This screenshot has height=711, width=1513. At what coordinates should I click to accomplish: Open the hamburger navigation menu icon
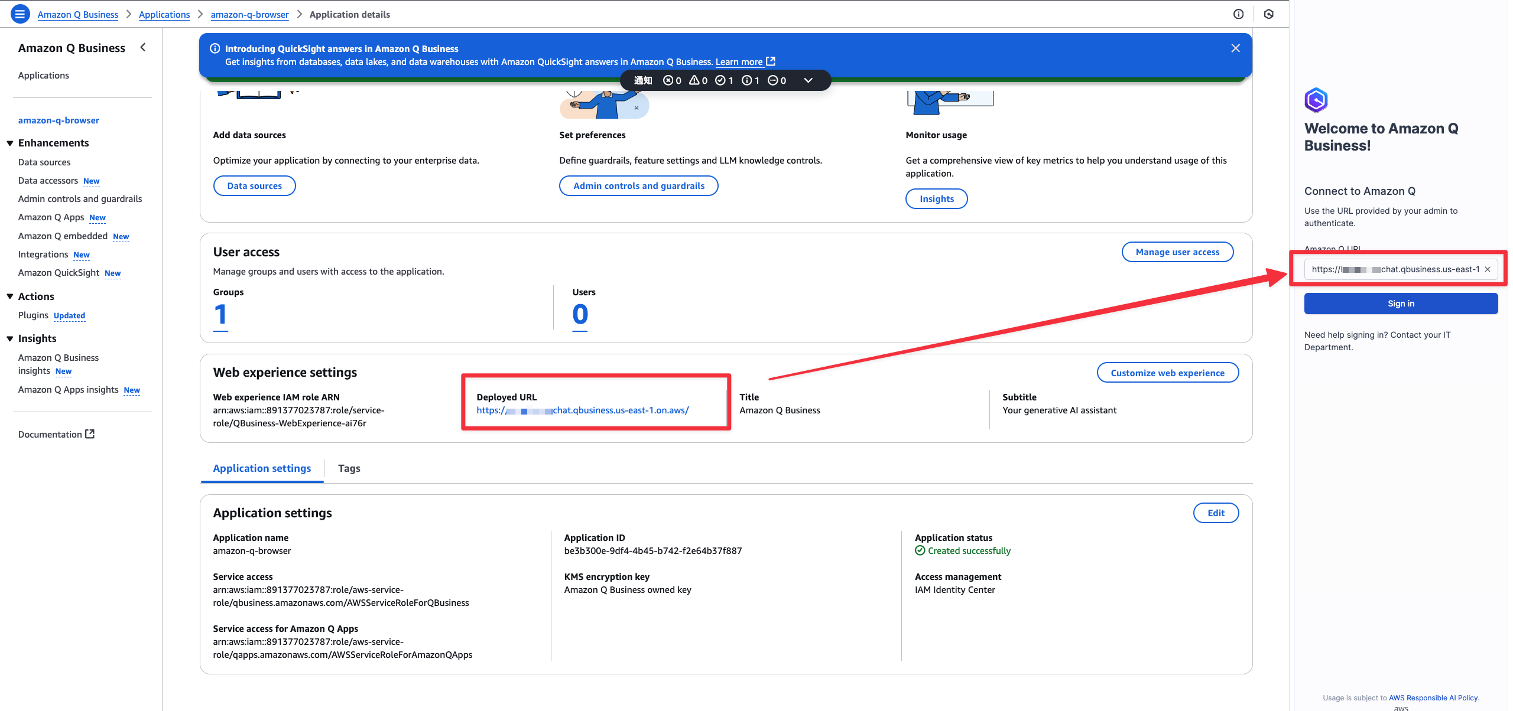tap(20, 14)
